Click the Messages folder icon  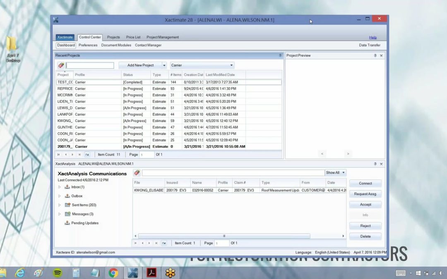point(67,214)
